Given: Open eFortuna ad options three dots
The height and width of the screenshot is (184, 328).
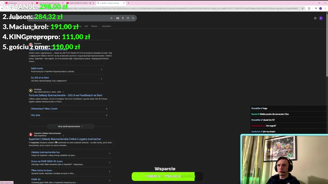Looking at the screenshot, I should (x=63, y=92).
